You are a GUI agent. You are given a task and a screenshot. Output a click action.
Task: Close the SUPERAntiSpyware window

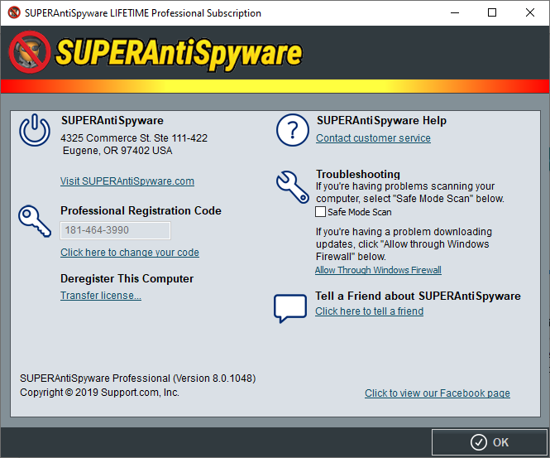[530, 13]
